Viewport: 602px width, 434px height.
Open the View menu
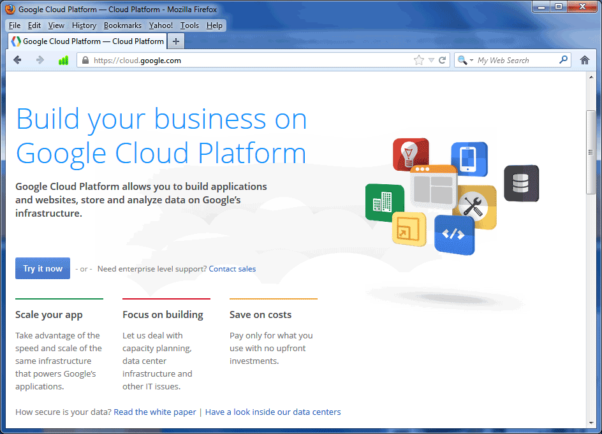56,25
